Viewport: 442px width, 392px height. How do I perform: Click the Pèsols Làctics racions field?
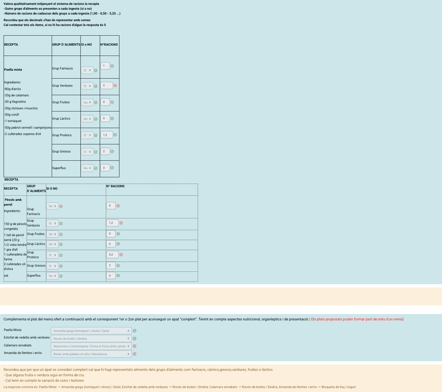[111, 244]
